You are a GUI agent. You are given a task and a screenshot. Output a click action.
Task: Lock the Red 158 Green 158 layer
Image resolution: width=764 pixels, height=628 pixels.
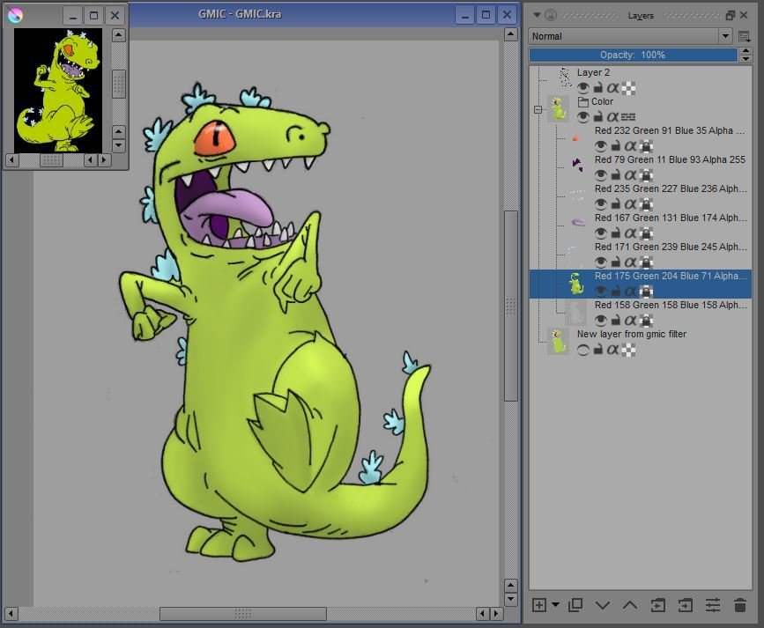(x=616, y=320)
